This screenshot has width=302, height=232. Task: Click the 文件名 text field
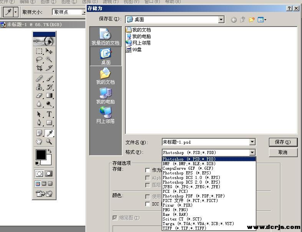click(206, 142)
